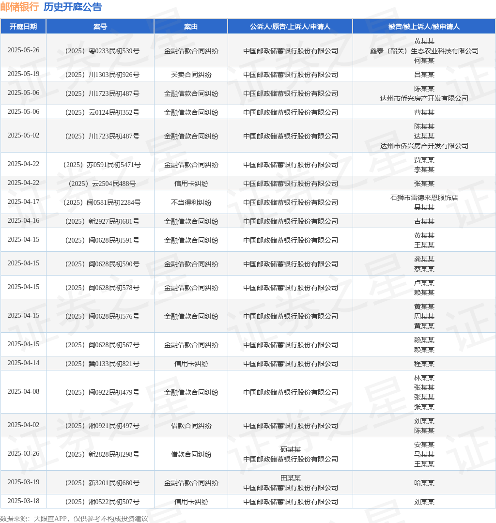Click the 历史开庭公告 heading
Image resolution: width=496 pixels, height=523 pixels.
(73, 7)
